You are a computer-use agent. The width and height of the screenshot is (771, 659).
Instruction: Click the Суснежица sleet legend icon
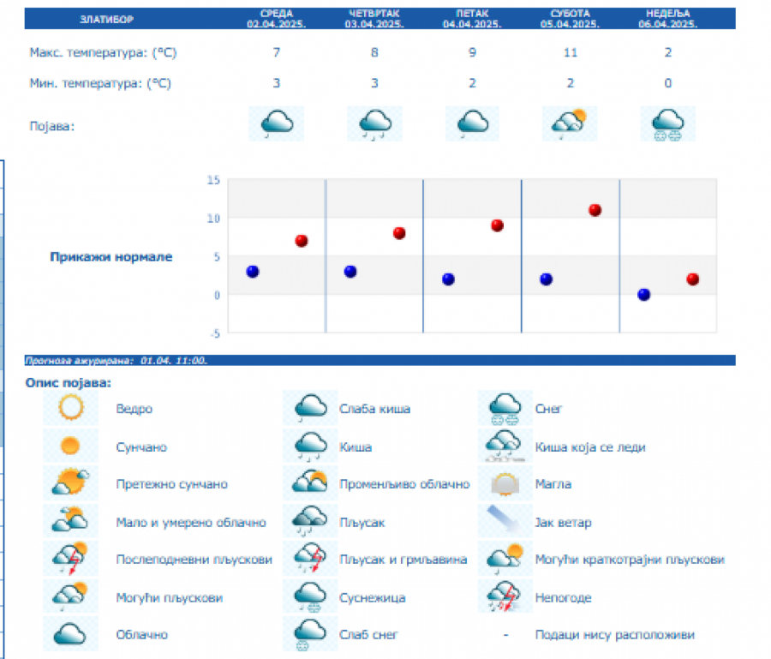(x=310, y=597)
